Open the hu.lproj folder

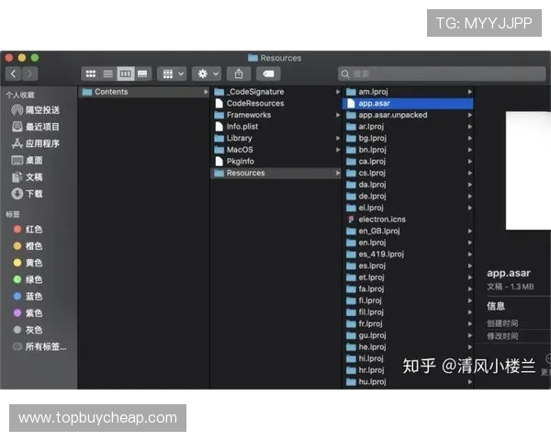408,382
